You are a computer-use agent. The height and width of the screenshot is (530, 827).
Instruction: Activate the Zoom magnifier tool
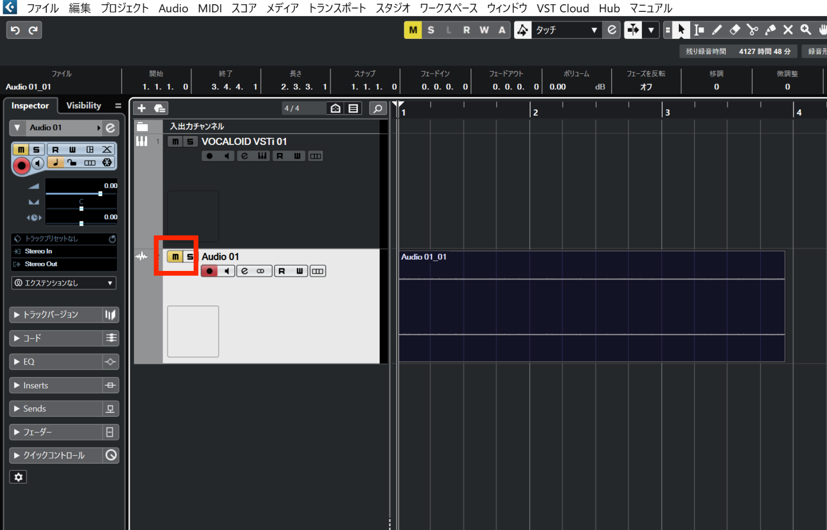[x=805, y=30]
